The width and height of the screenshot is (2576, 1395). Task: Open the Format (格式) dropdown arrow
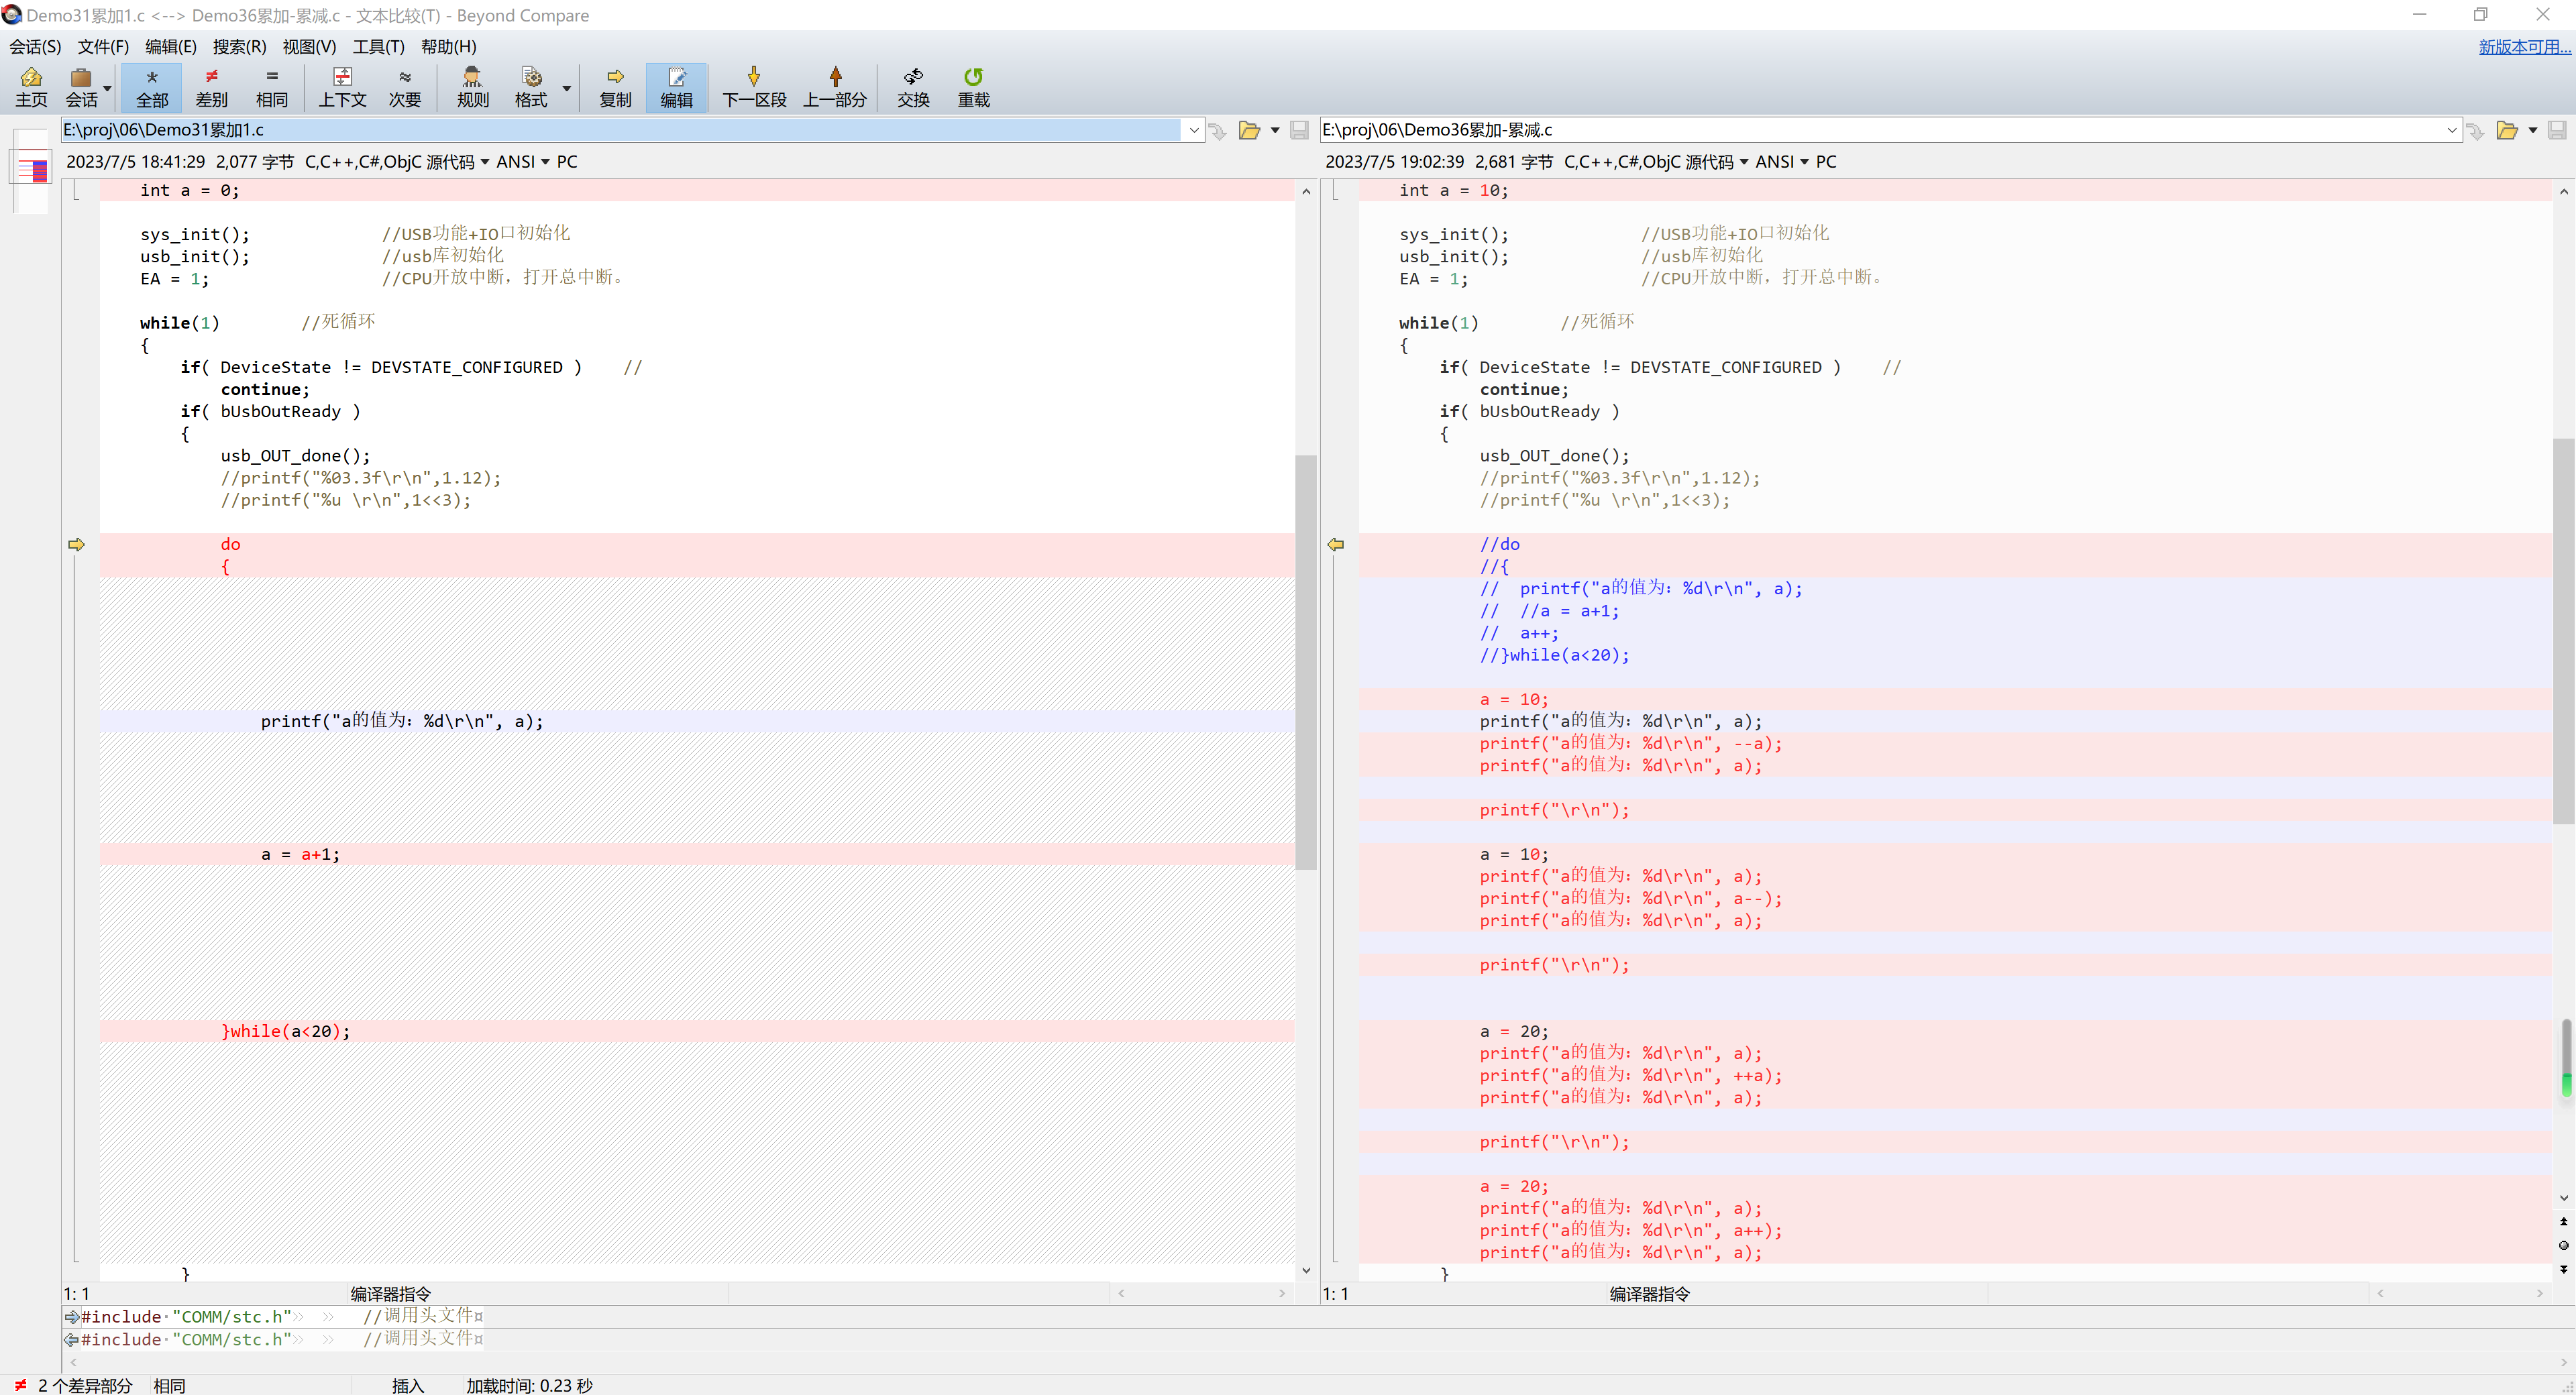tap(566, 88)
